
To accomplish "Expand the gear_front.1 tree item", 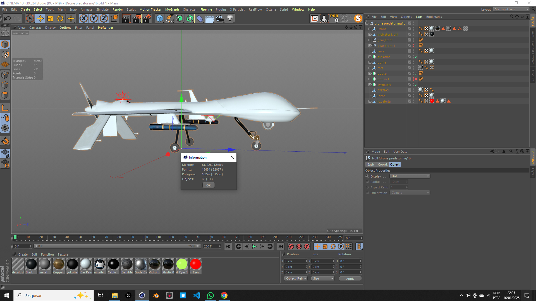I will (370, 46).
